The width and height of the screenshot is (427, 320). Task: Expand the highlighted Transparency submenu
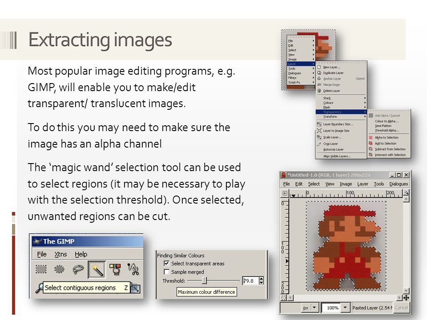pos(341,112)
